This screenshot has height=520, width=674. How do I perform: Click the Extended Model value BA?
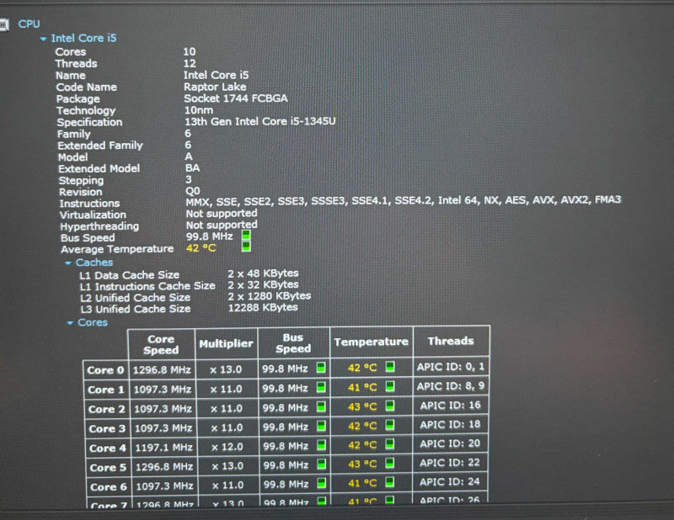[193, 168]
